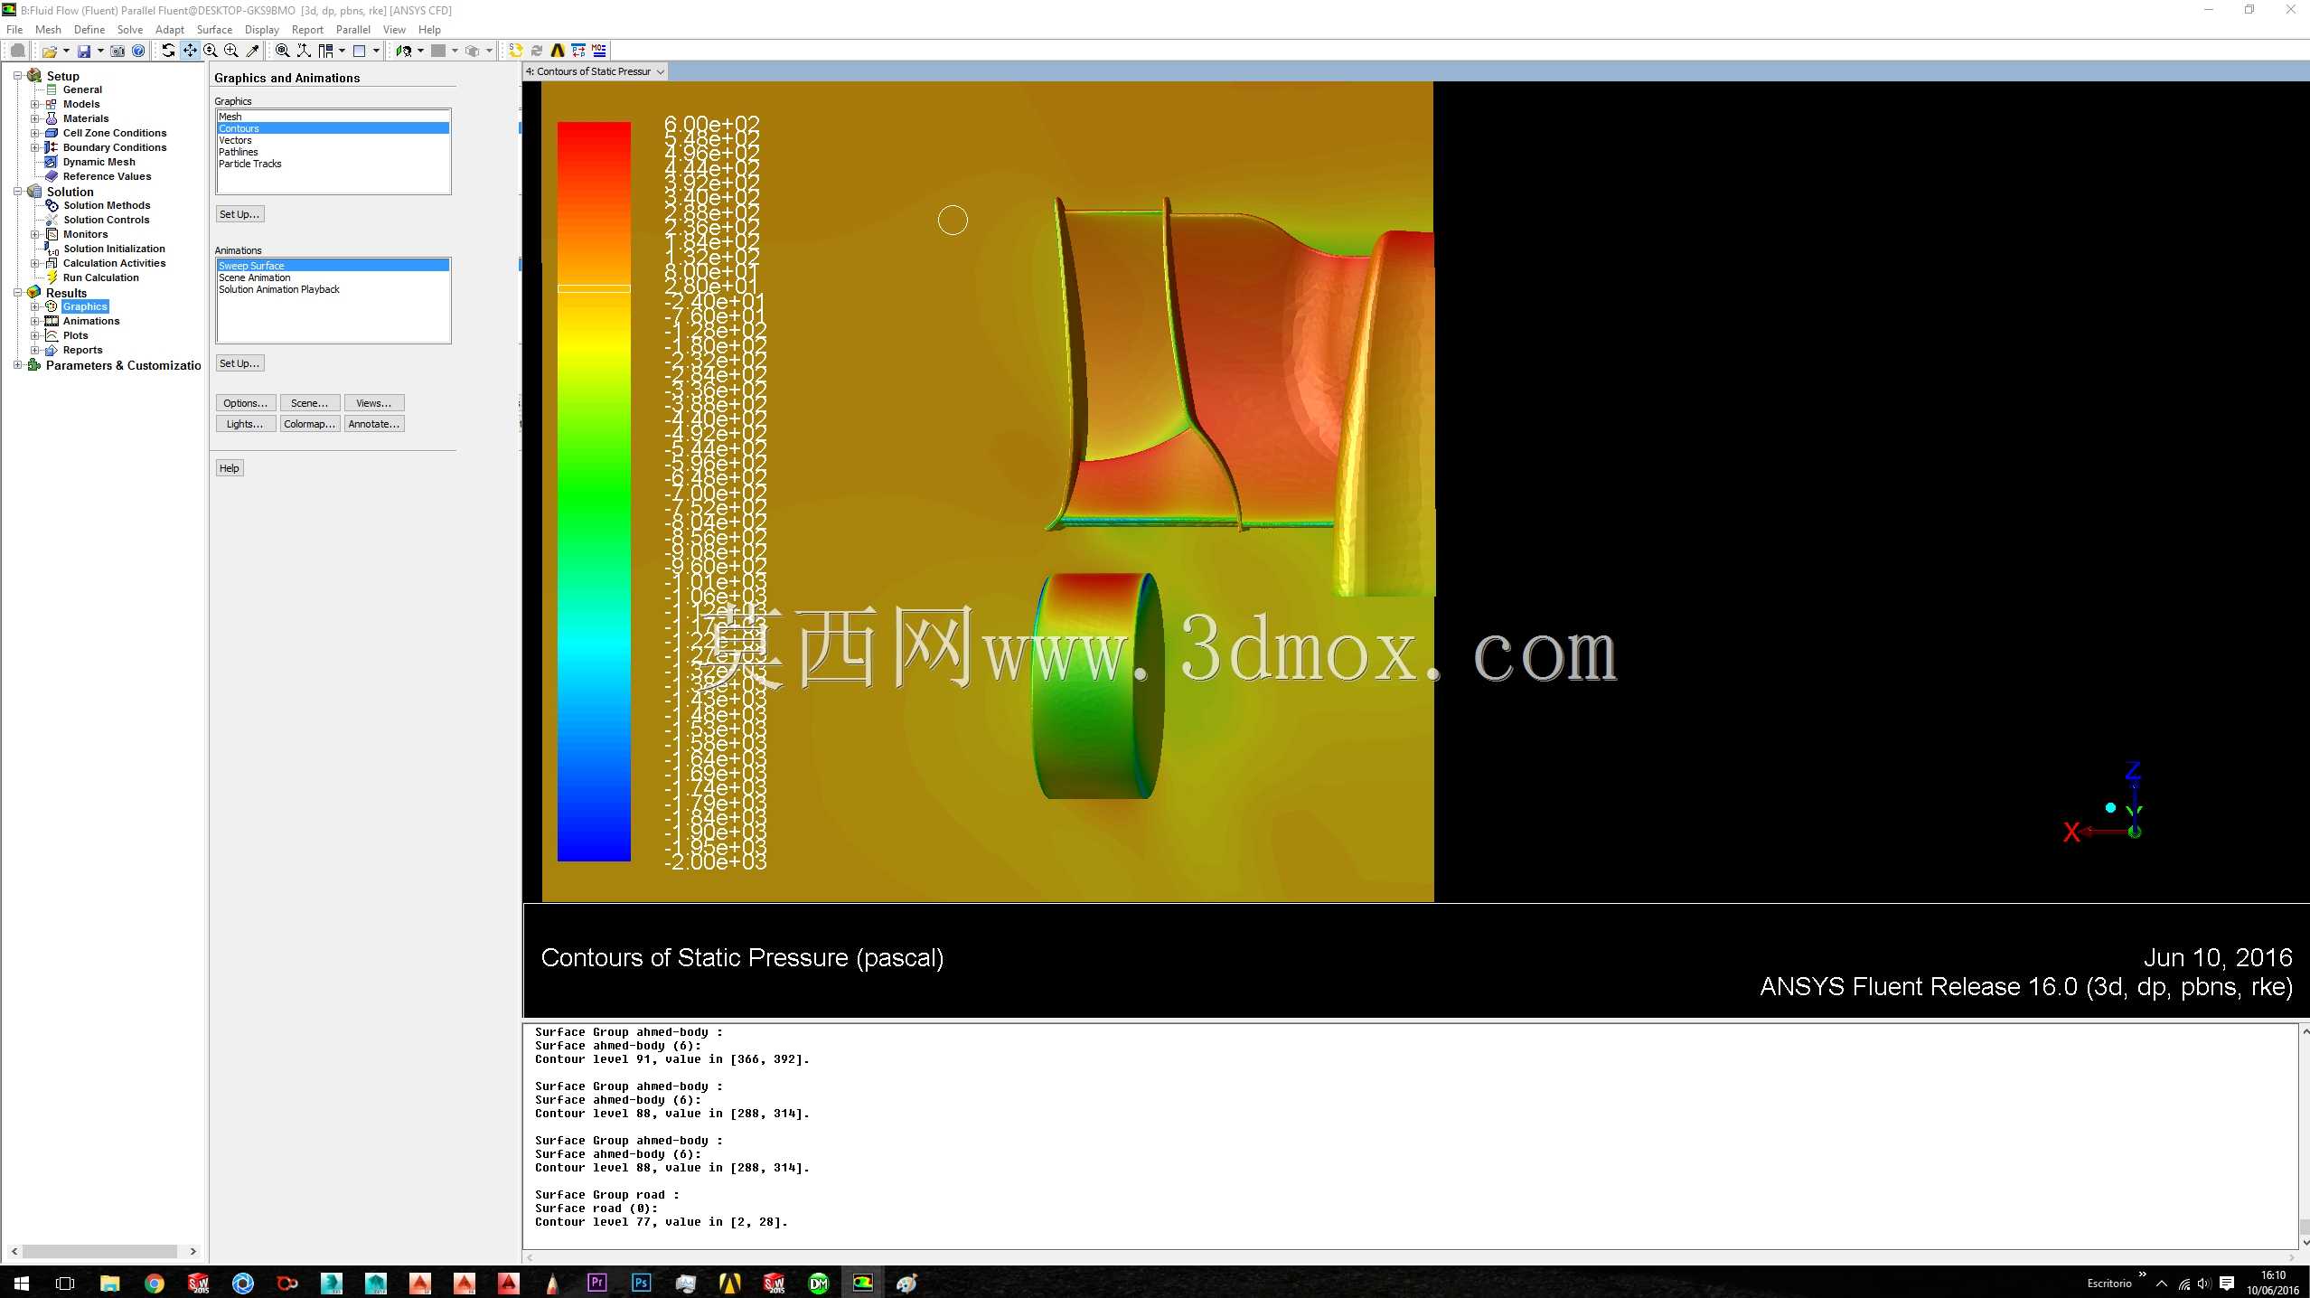The image size is (2310, 1298).
Task: Click the P-to-P parameters toolbar icon
Action: (578, 51)
